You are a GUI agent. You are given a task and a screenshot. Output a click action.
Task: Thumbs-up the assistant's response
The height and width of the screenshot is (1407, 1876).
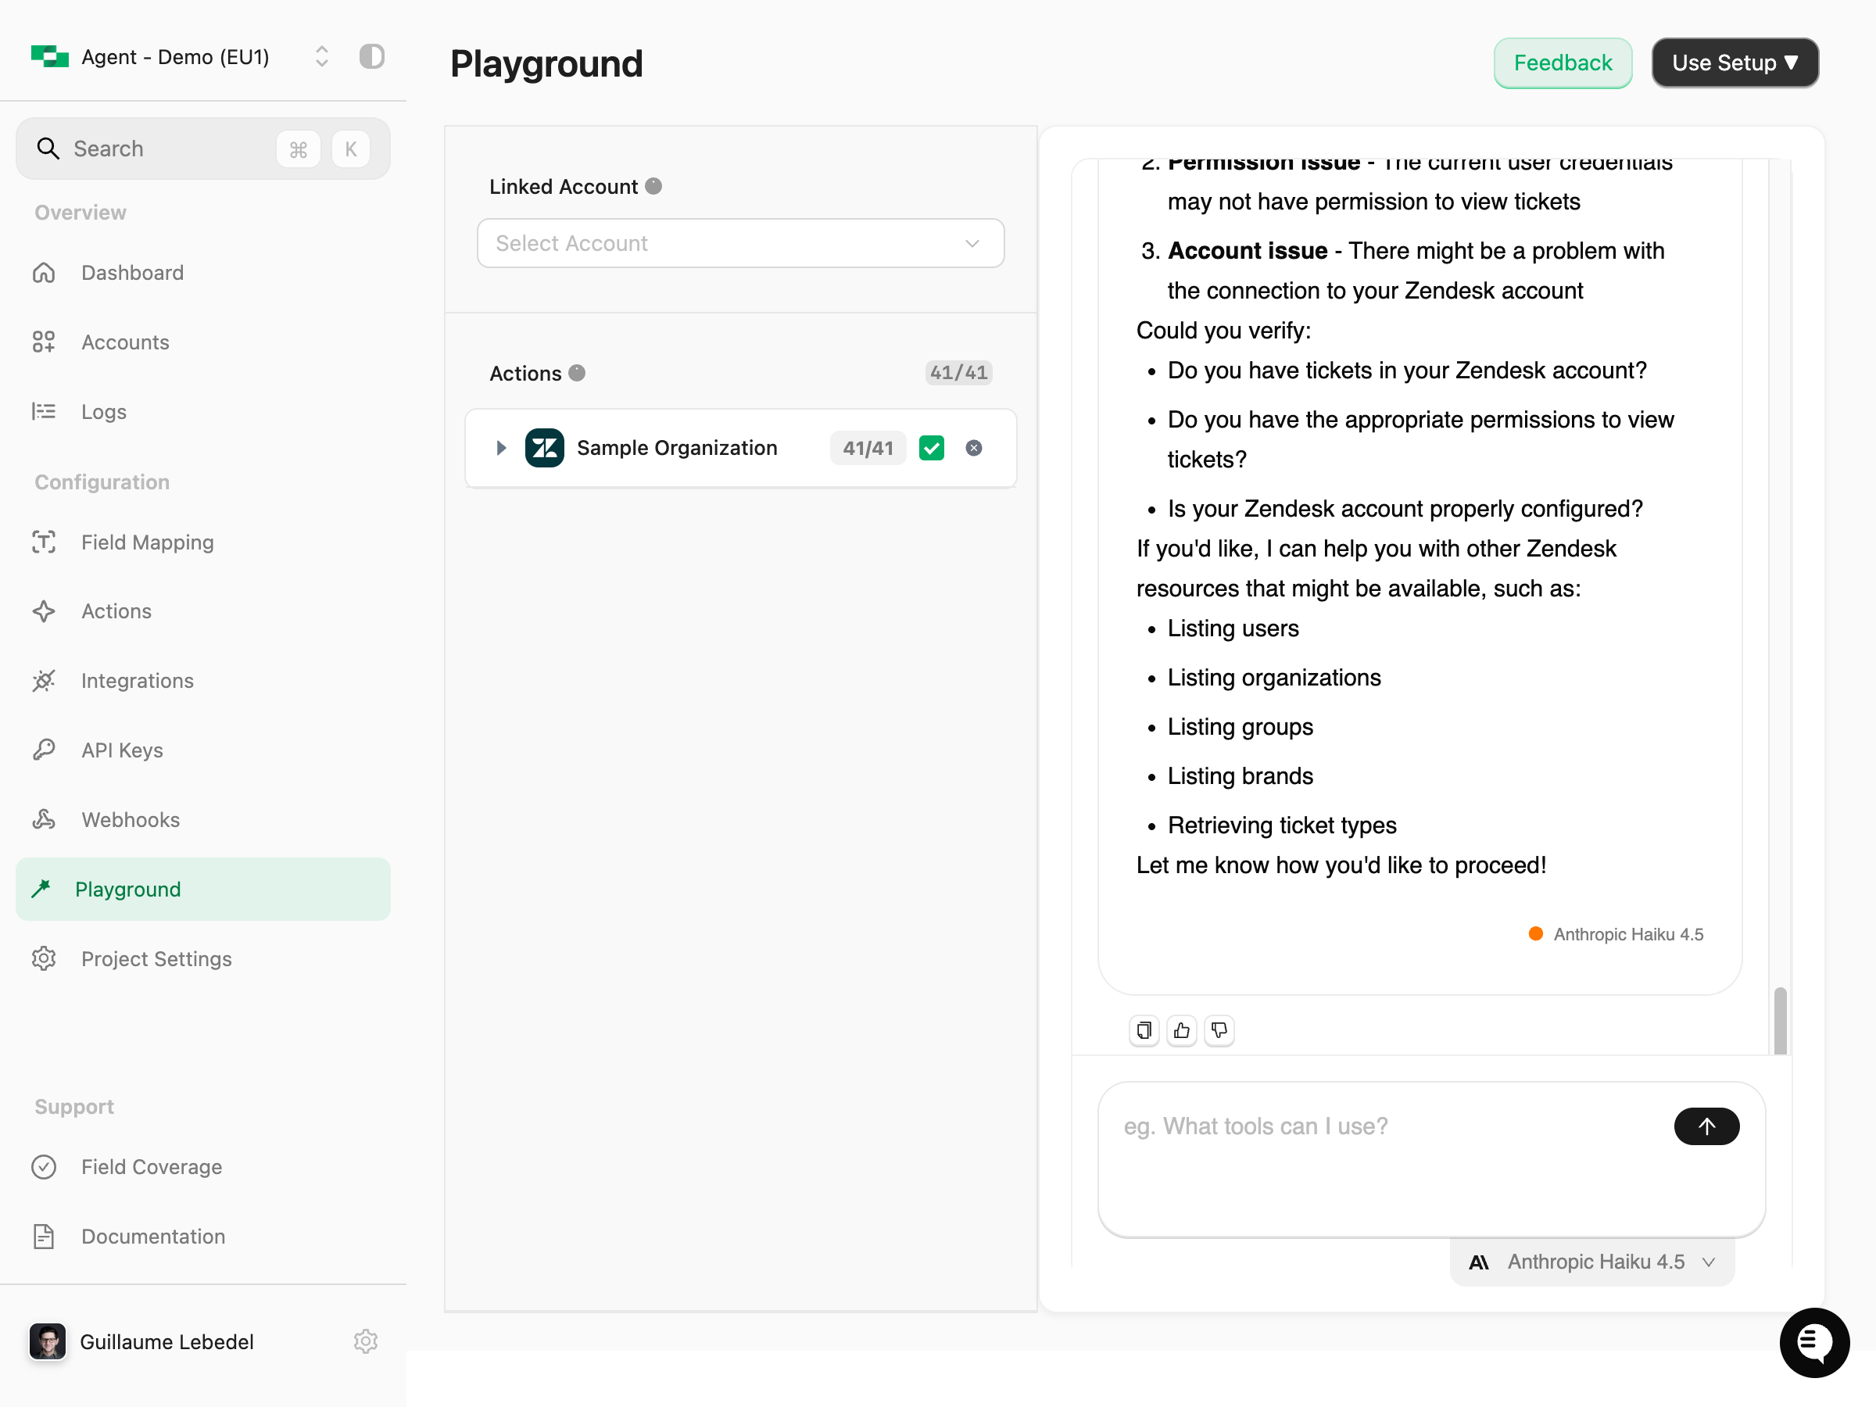point(1181,1030)
